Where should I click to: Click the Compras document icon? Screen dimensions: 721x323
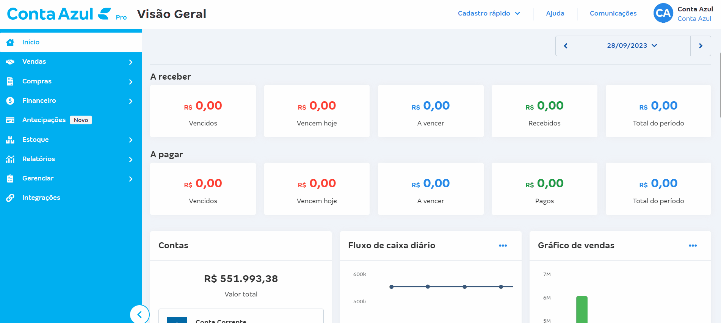[10, 81]
